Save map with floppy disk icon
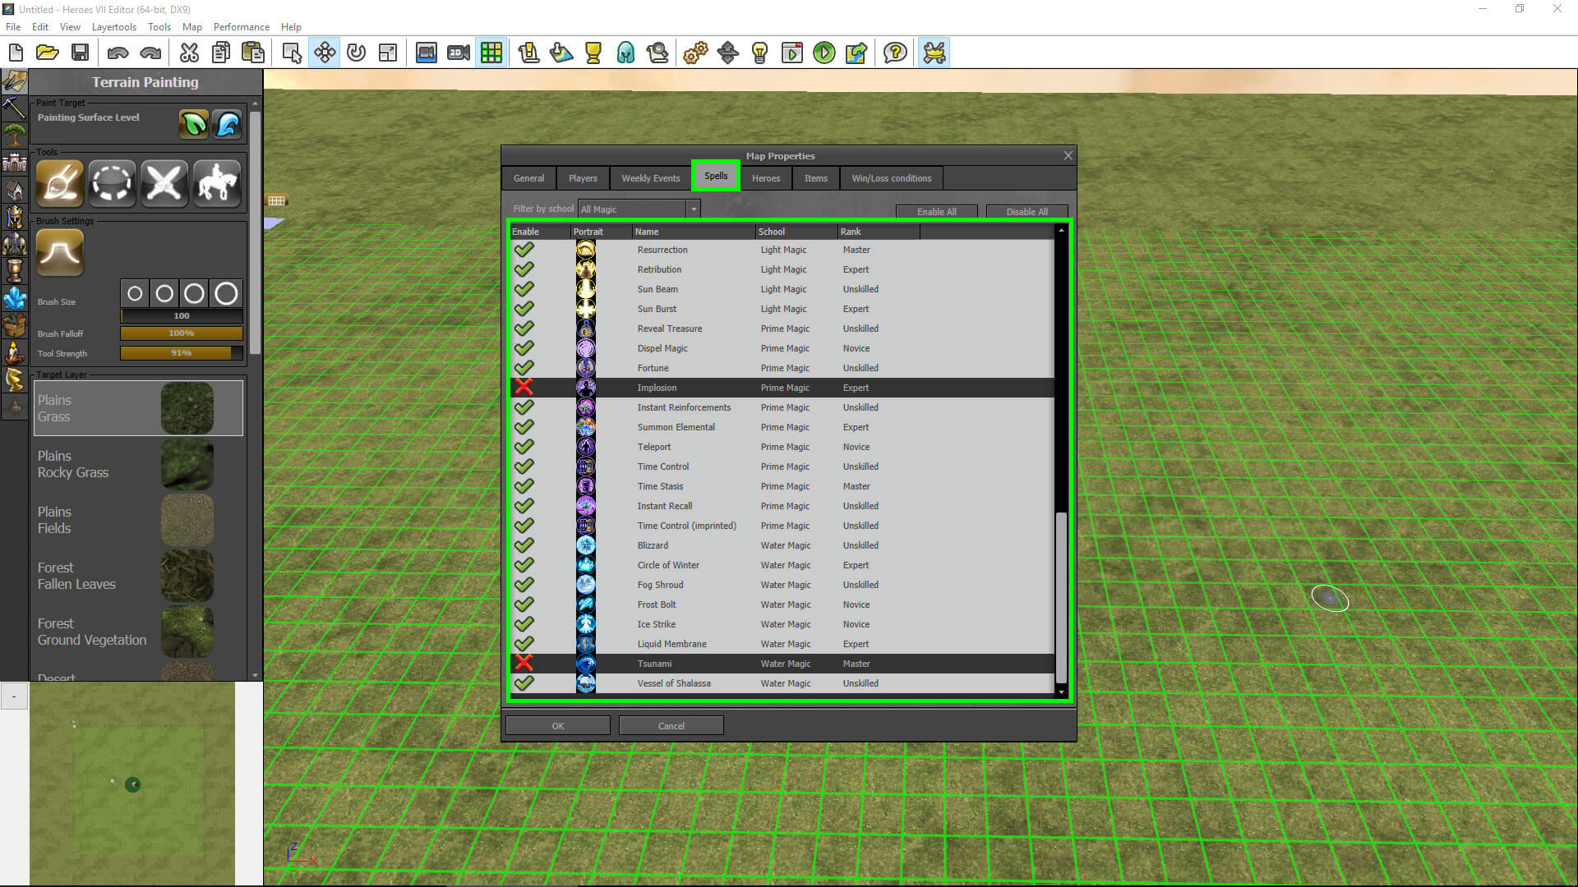Image resolution: width=1578 pixels, height=887 pixels. [x=80, y=53]
